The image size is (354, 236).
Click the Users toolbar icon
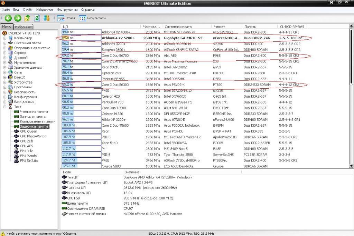(x=47, y=18)
